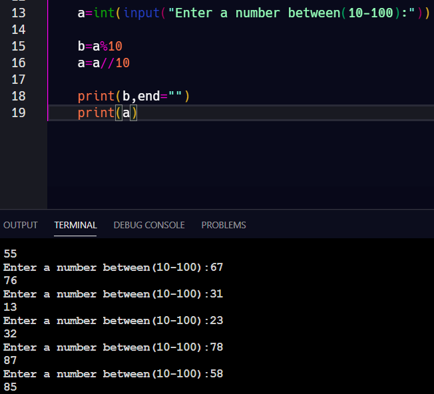Click the last terminal output value 85
Viewport: 434px width, 394px height.
(x=10, y=387)
